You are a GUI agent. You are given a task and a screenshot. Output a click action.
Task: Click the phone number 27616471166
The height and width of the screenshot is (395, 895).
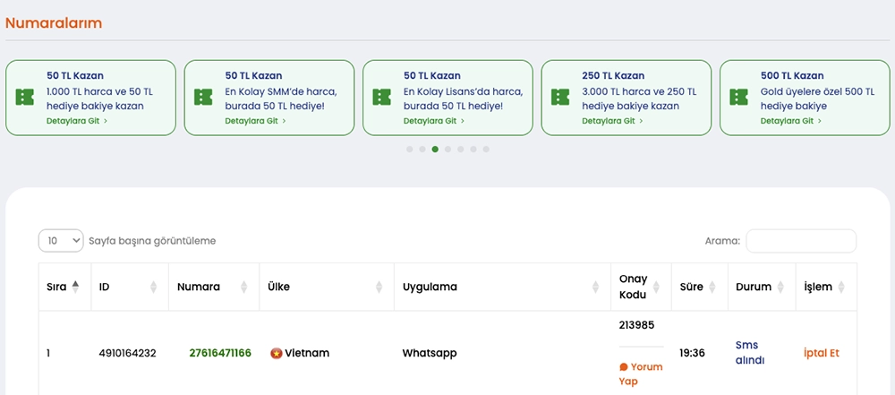click(220, 353)
